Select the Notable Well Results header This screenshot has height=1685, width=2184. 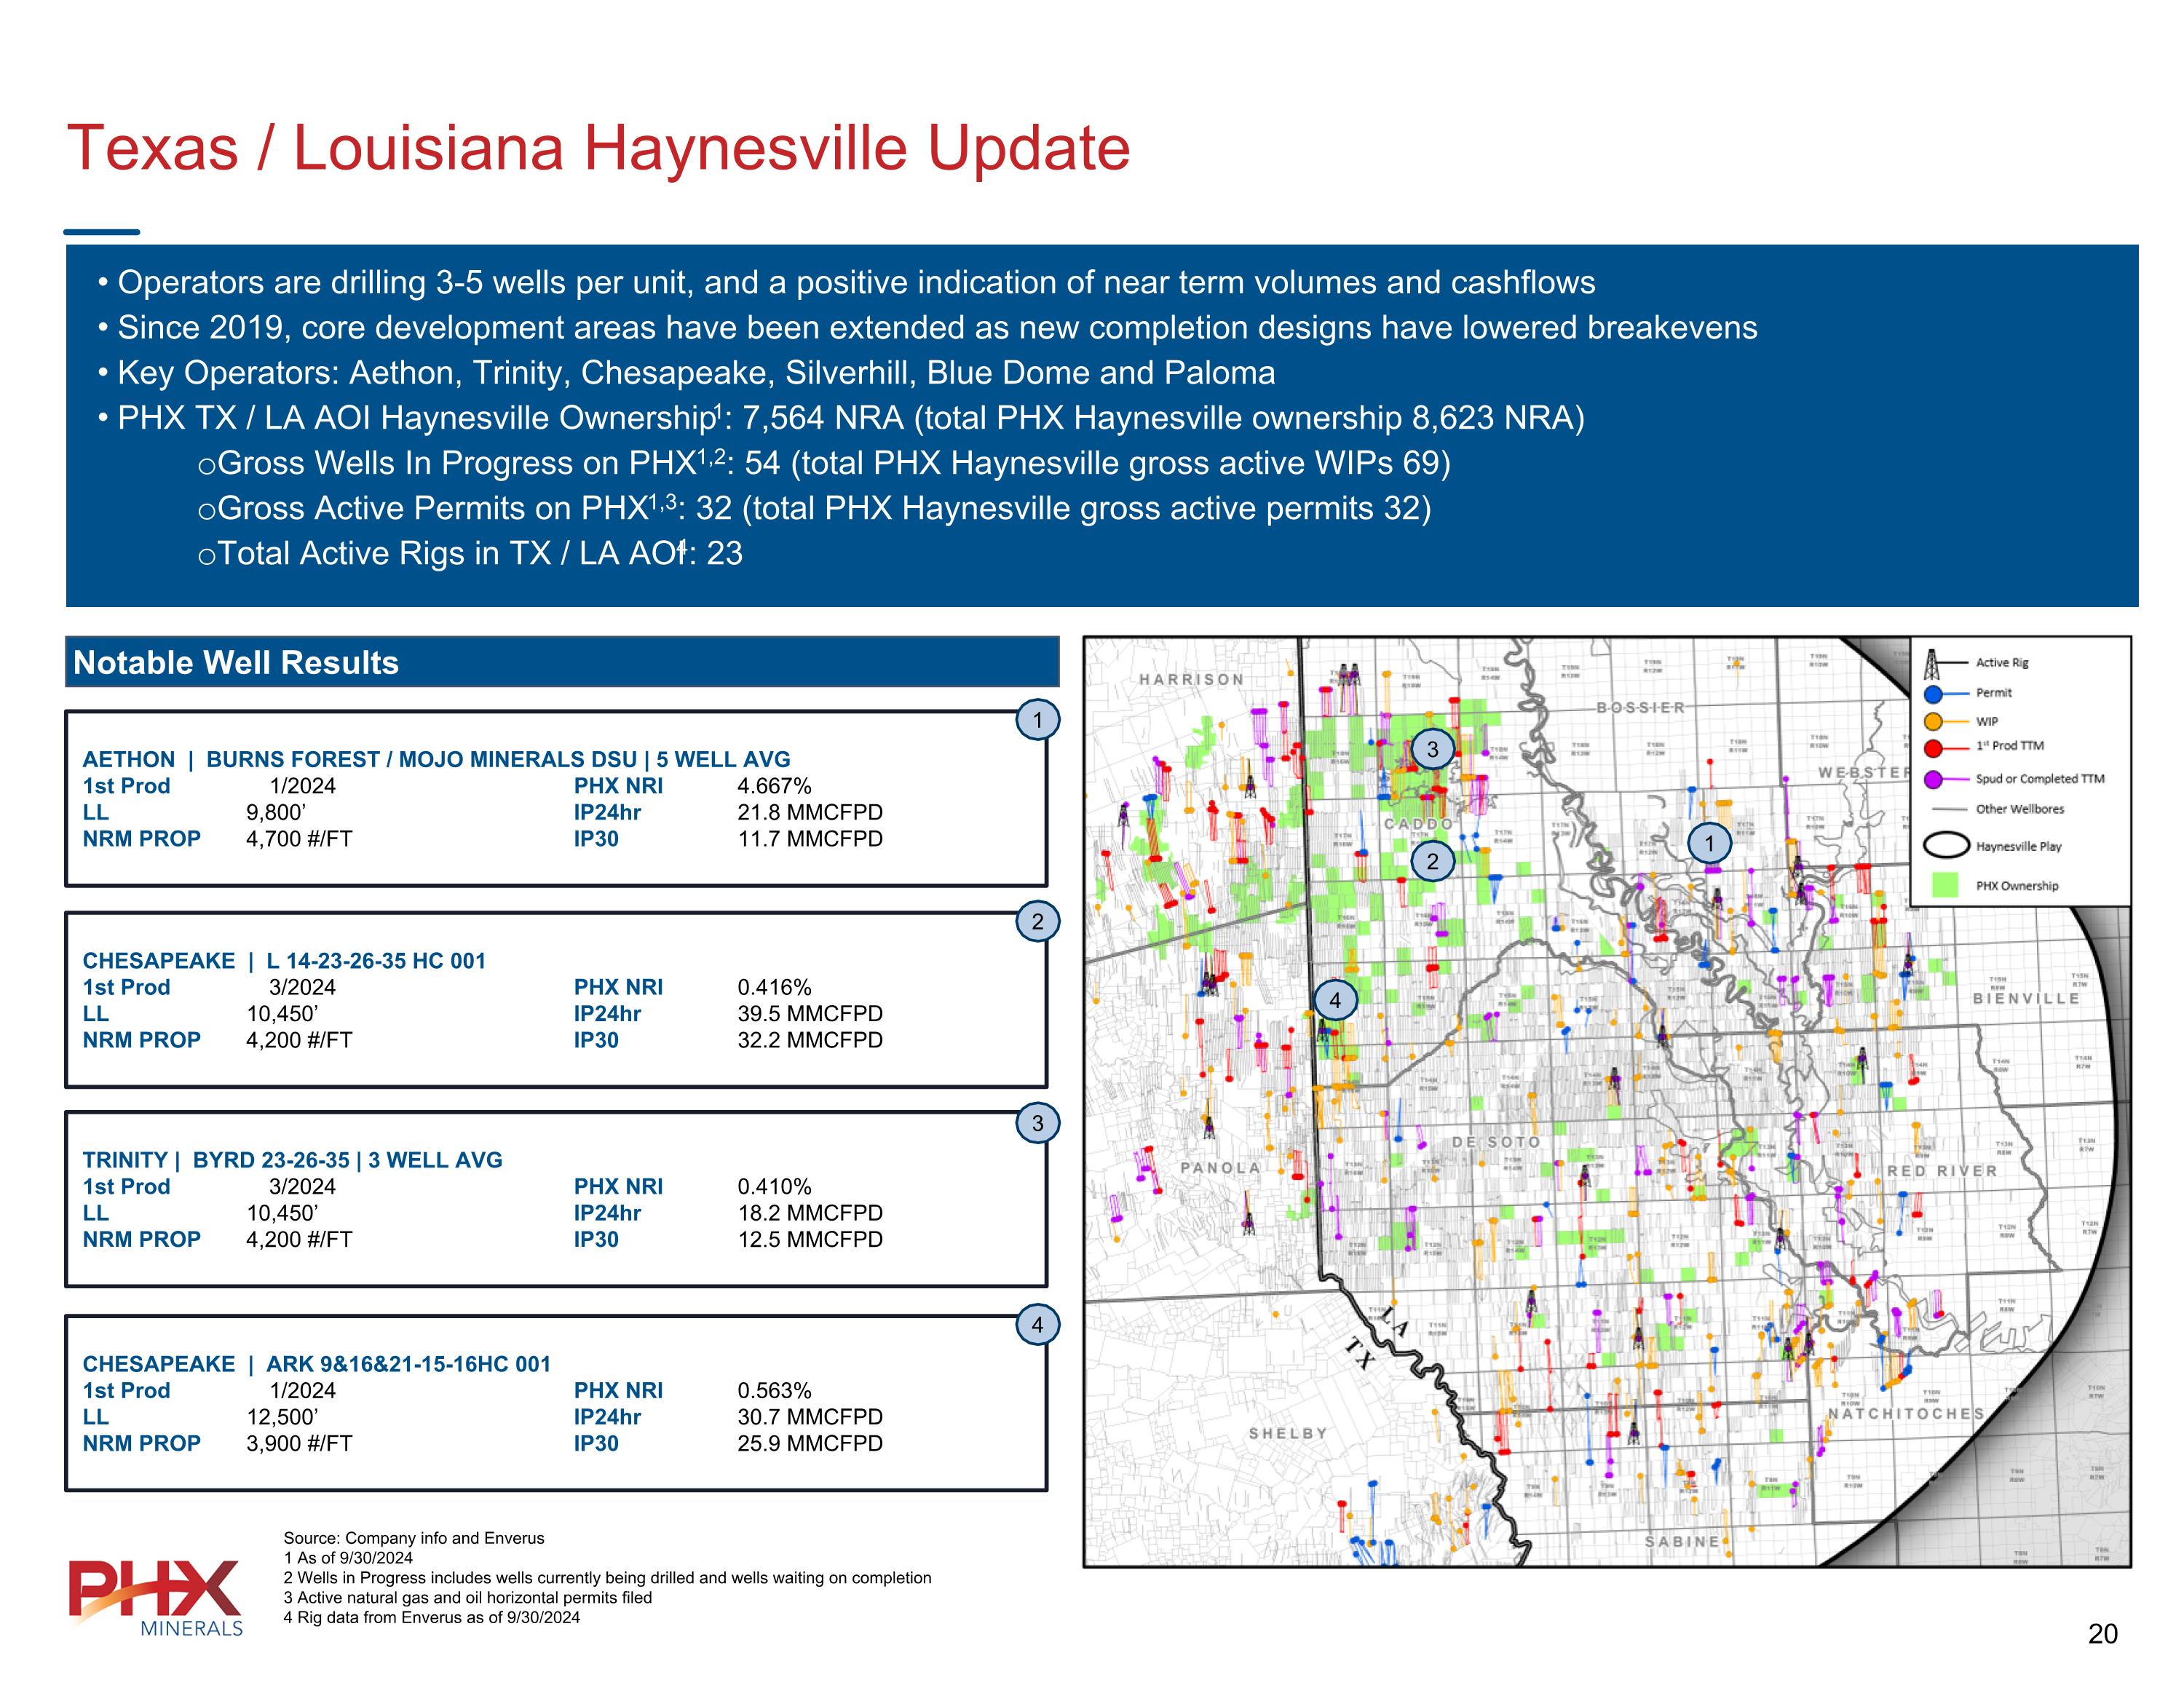click(x=236, y=663)
